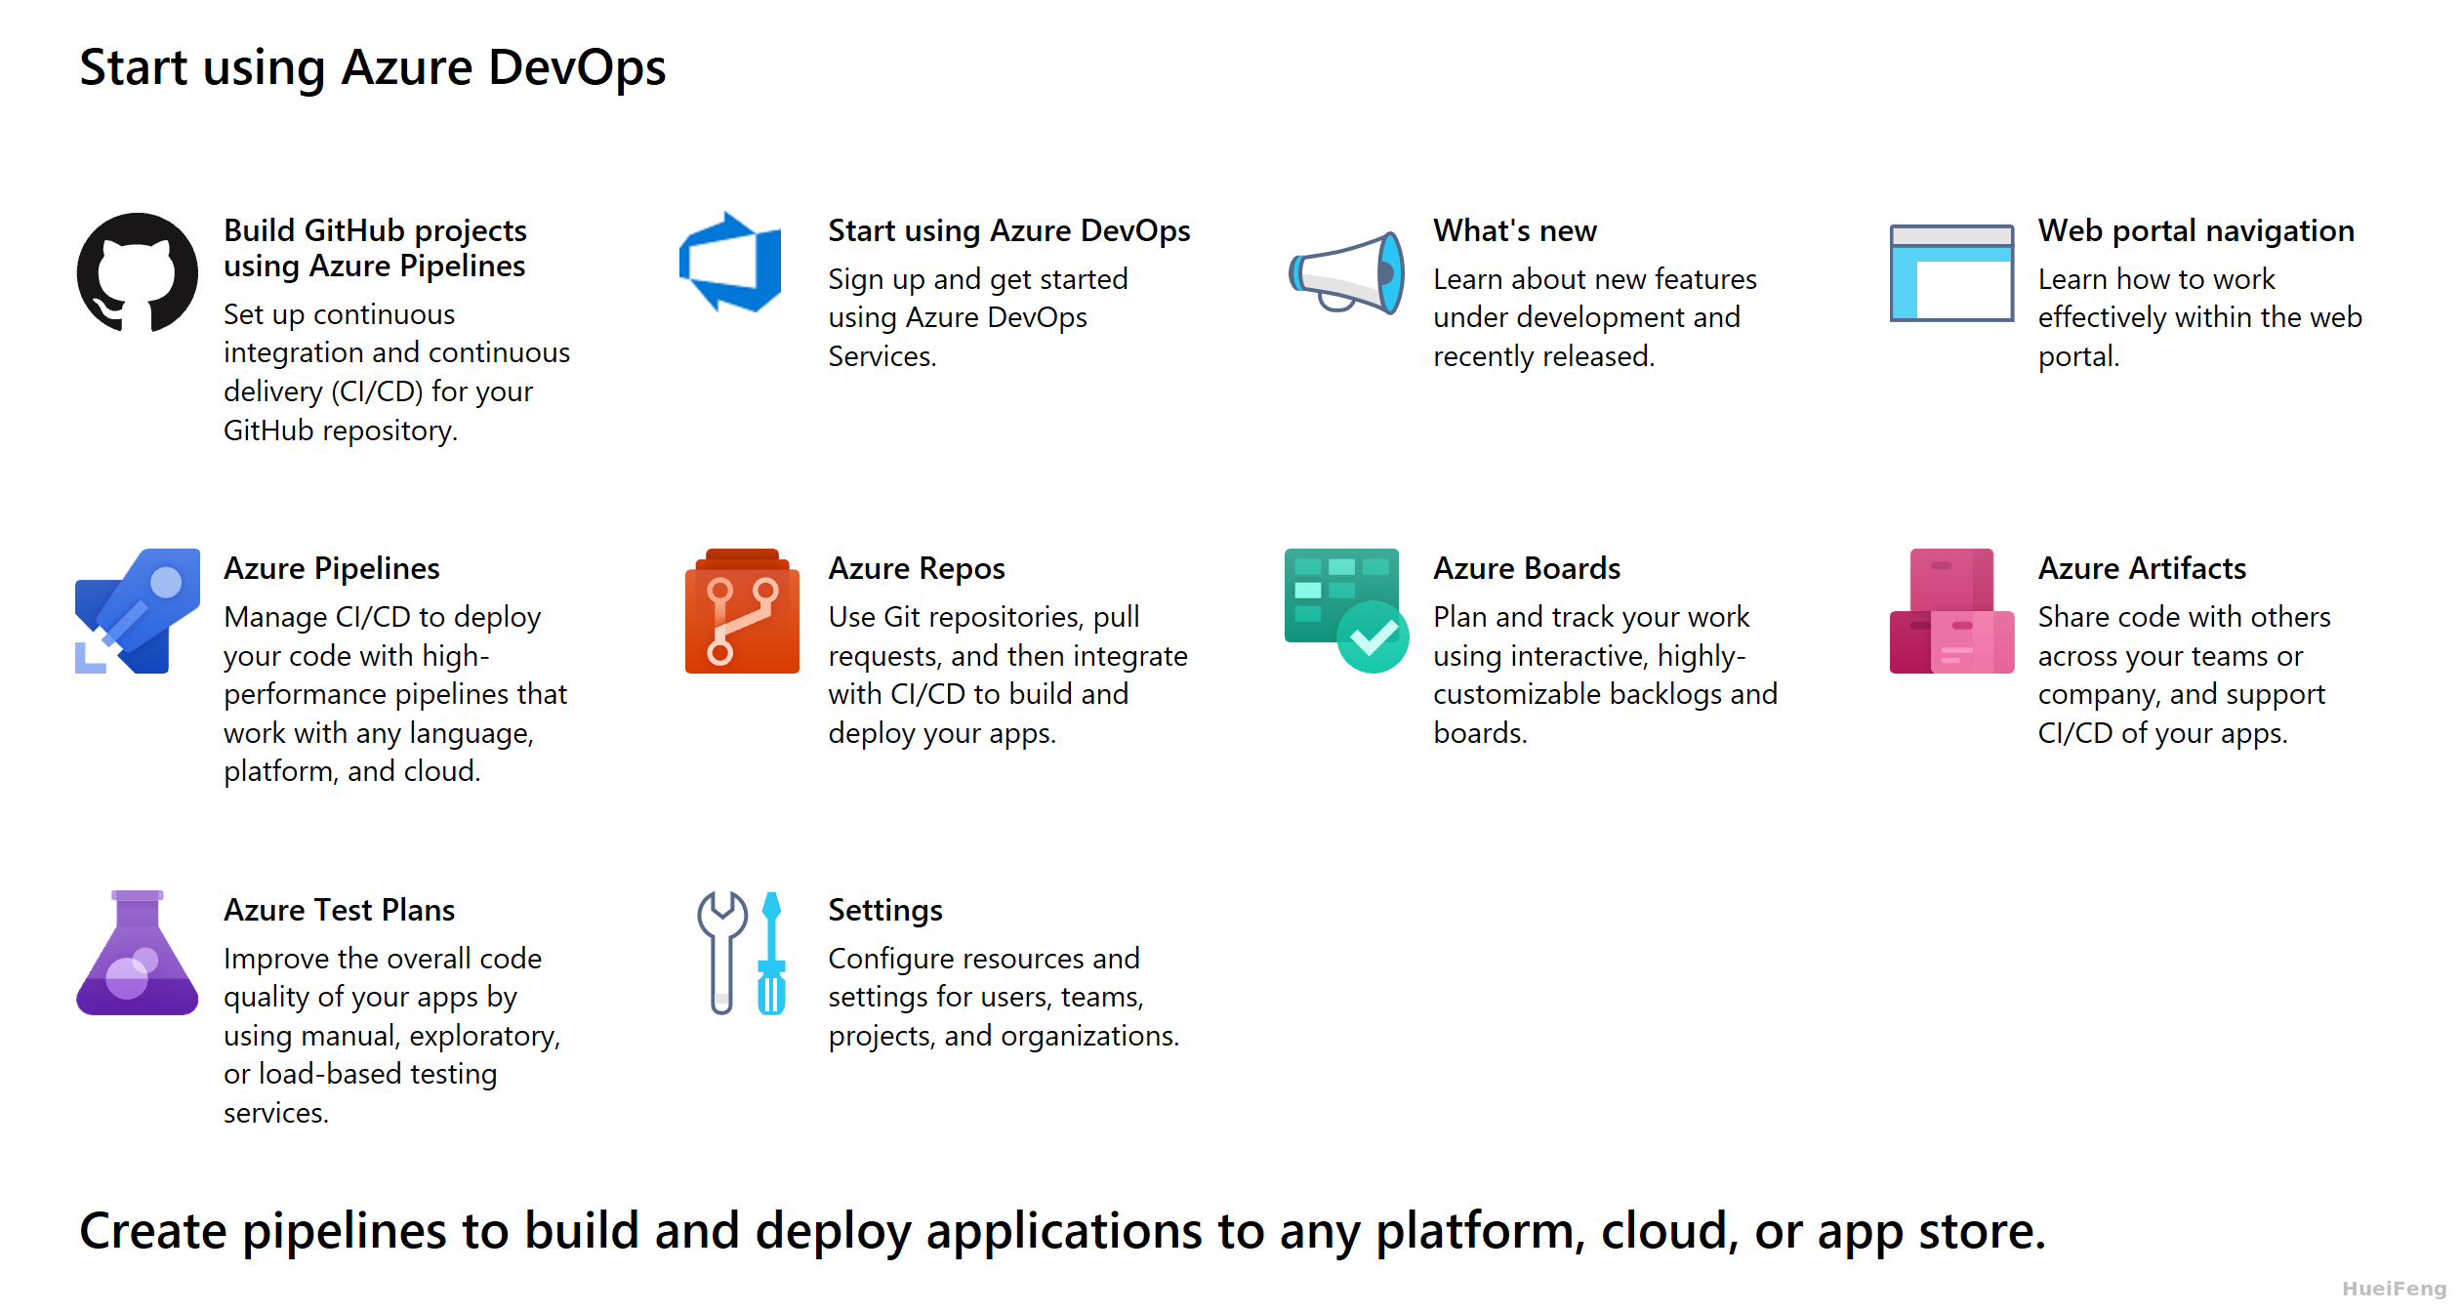Viewport: 2461px width, 1313px height.
Task: Click the orange Azure Repos branch icon
Action: (x=742, y=610)
